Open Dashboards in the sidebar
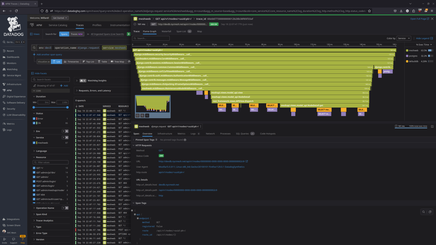 tap(11, 57)
